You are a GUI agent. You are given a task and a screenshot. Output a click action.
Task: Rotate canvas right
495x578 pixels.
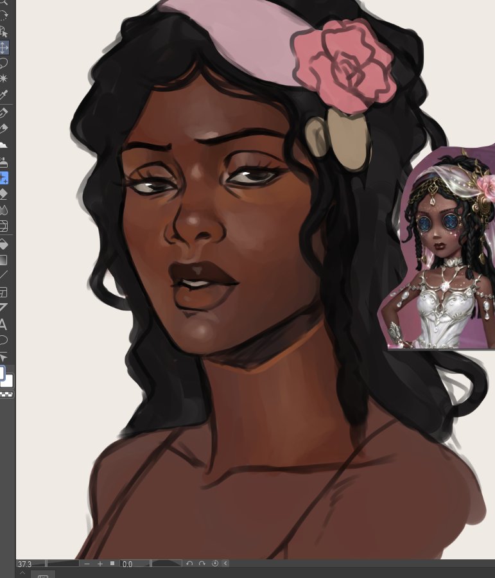click(x=202, y=564)
